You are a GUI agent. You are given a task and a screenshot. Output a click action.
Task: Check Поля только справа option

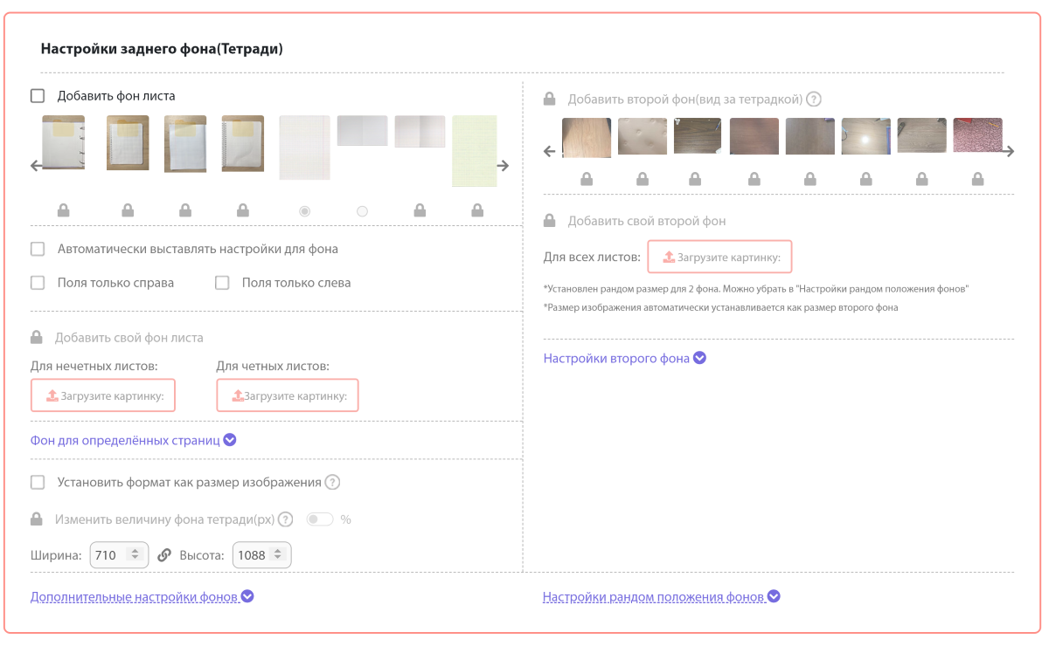pyautogui.click(x=38, y=283)
